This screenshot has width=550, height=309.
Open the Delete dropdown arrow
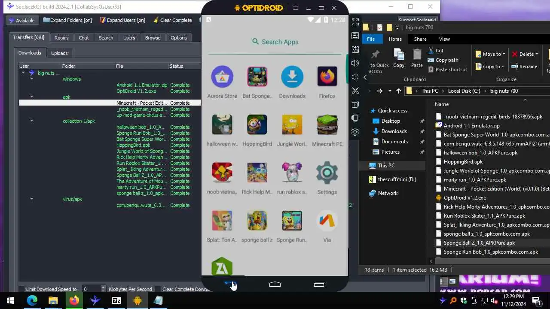point(537,54)
